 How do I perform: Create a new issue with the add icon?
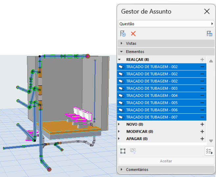click(123, 33)
